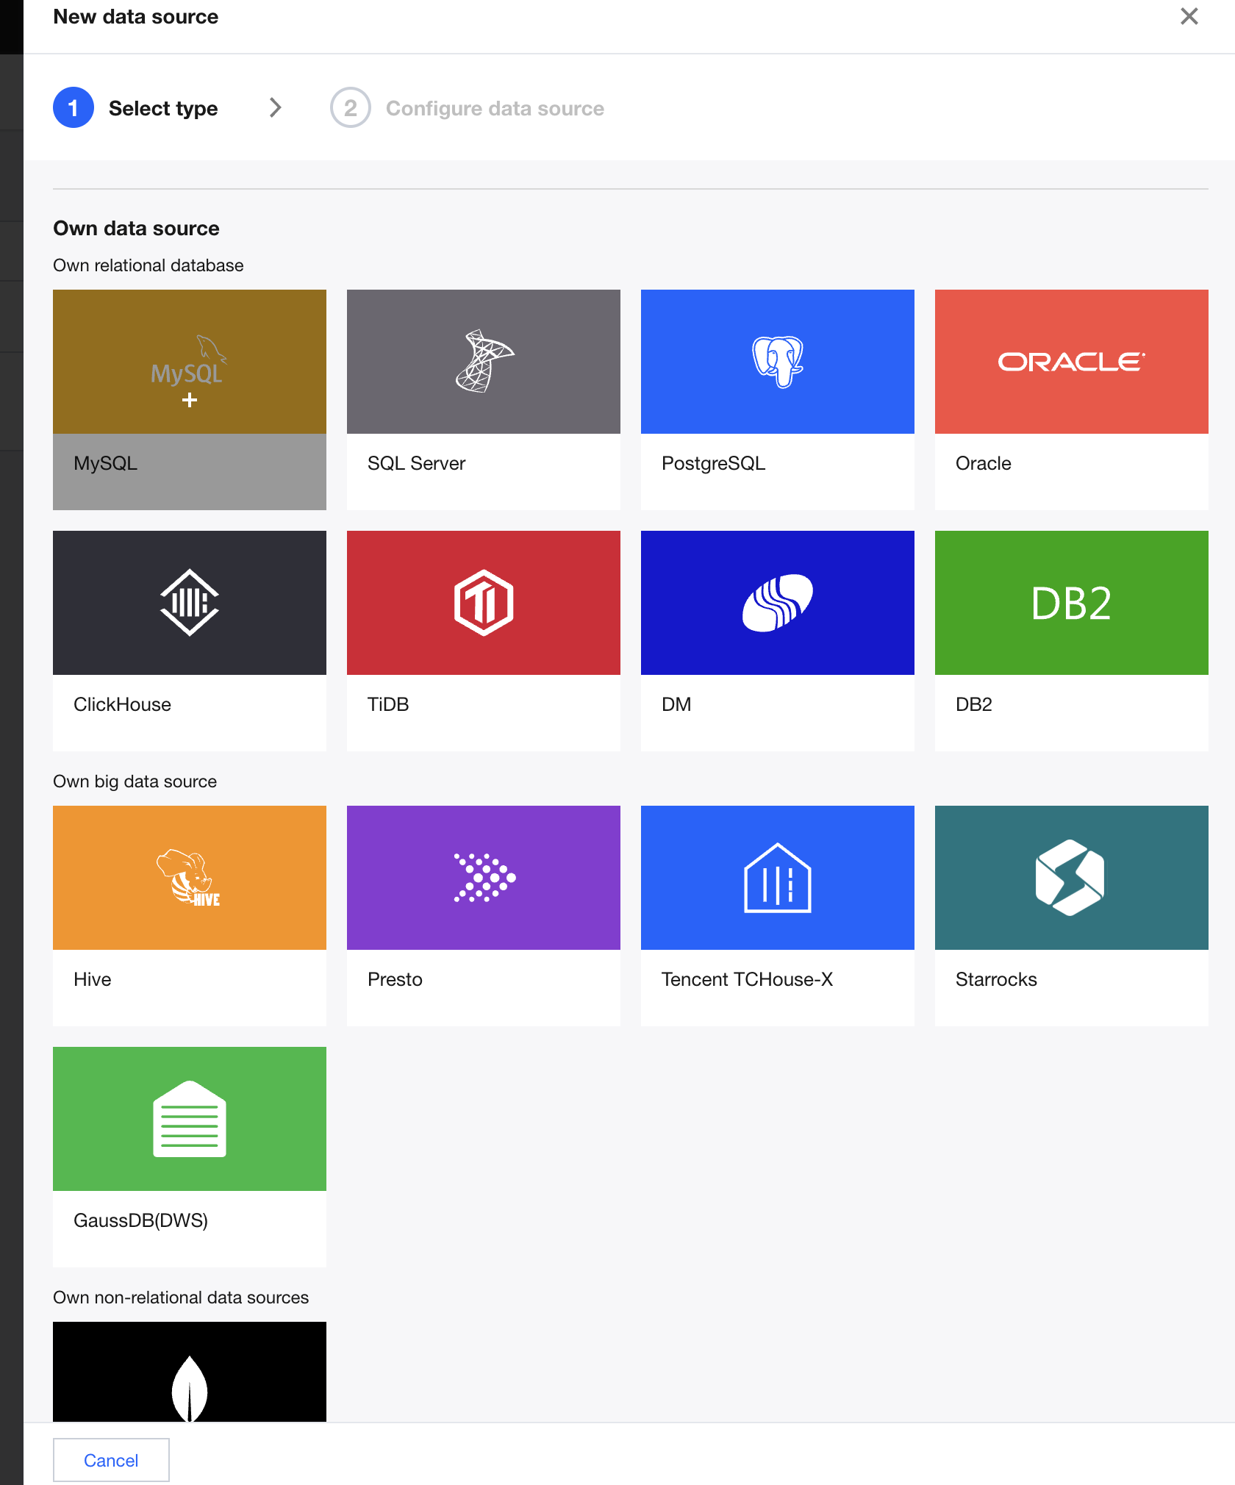Click the Starrocks card label
Image resolution: width=1235 pixels, height=1485 pixels.
[x=996, y=979]
